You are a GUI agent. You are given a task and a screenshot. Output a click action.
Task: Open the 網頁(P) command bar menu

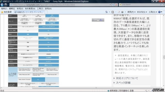click(131, 12)
